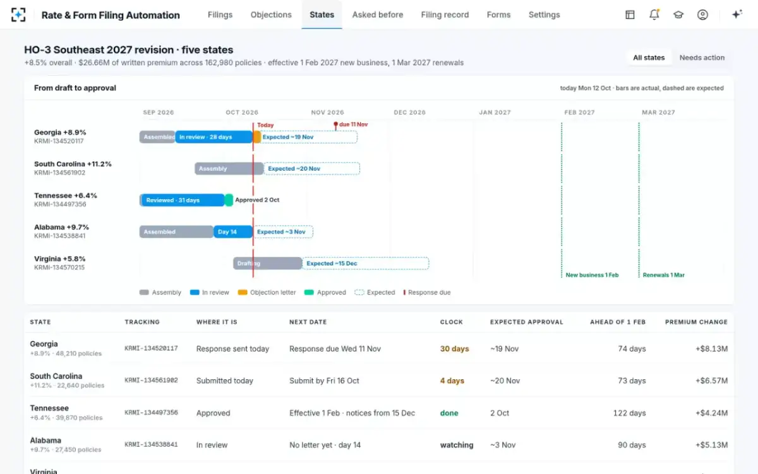
Task: Select the All states filter
Action: 649,58
